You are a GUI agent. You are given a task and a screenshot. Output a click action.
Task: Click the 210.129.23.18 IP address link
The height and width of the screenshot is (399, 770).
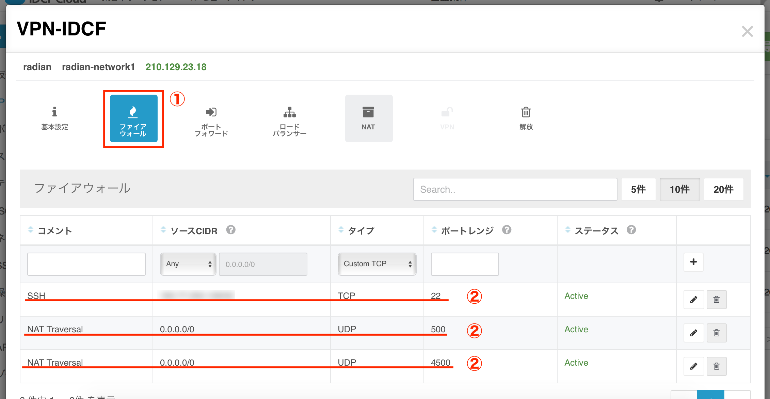tap(176, 67)
